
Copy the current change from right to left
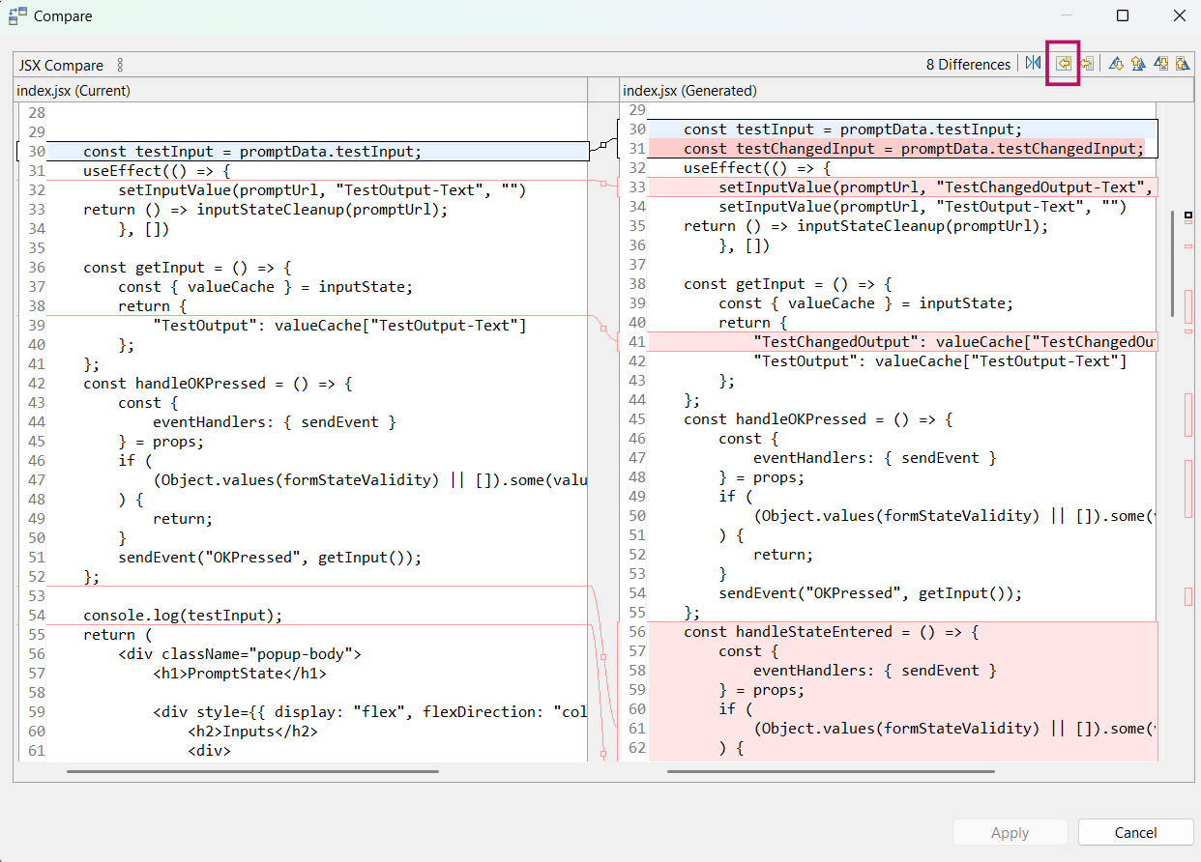(x=1087, y=64)
